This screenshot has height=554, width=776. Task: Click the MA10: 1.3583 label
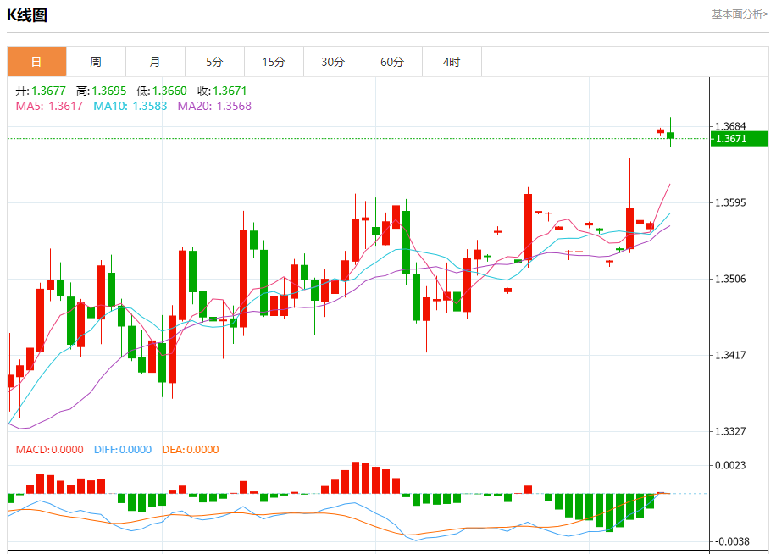[130, 106]
